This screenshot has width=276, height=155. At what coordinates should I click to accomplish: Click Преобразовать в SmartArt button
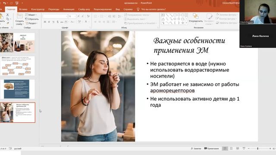coord(141,23)
